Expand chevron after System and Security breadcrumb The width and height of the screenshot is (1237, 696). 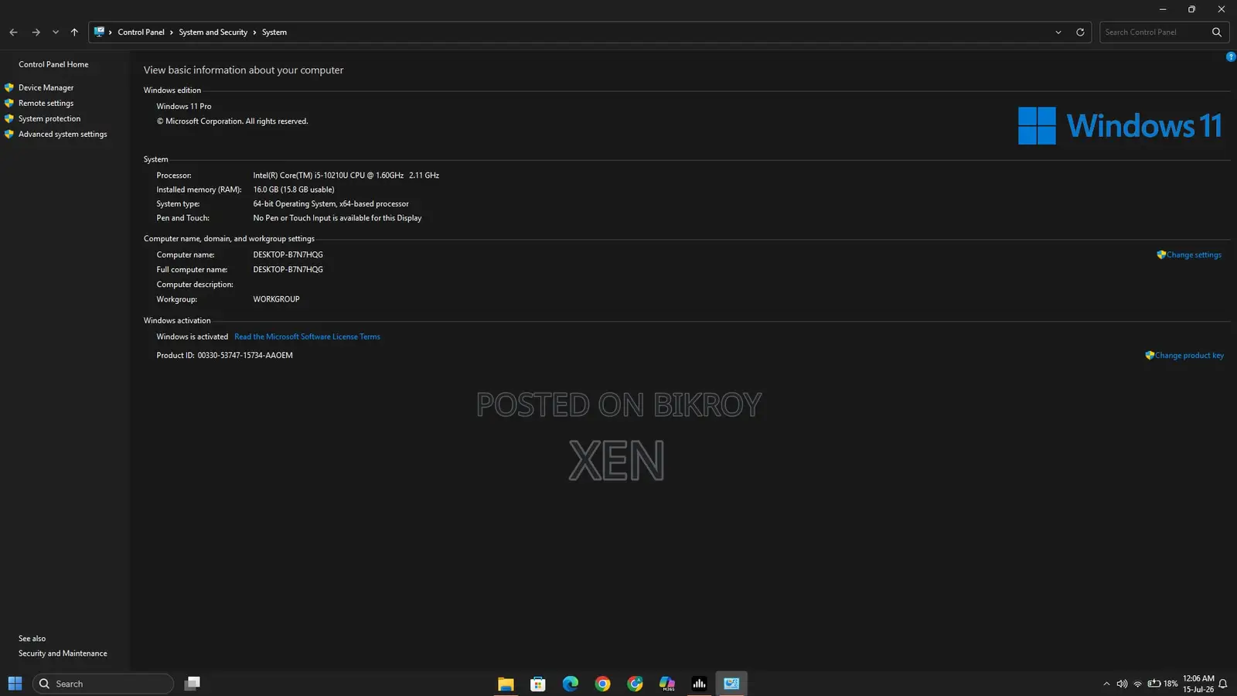pyautogui.click(x=254, y=32)
